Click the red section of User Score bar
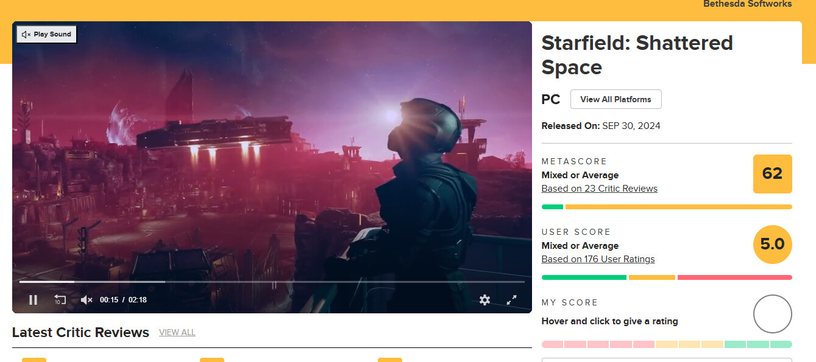 [x=734, y=277]
